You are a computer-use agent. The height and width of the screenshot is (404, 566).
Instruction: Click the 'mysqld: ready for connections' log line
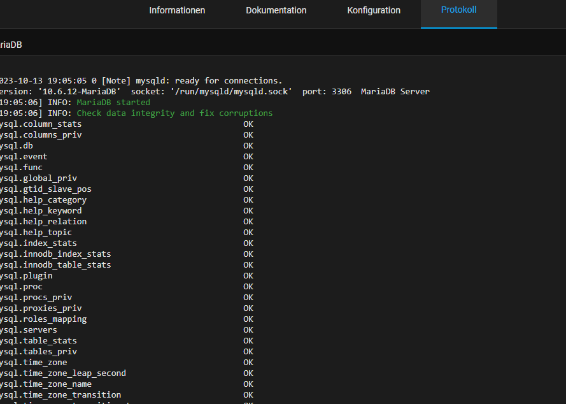coord(141,80)
